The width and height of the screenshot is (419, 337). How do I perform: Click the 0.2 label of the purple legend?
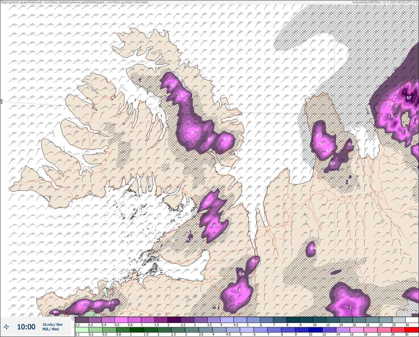coord(77,325)
